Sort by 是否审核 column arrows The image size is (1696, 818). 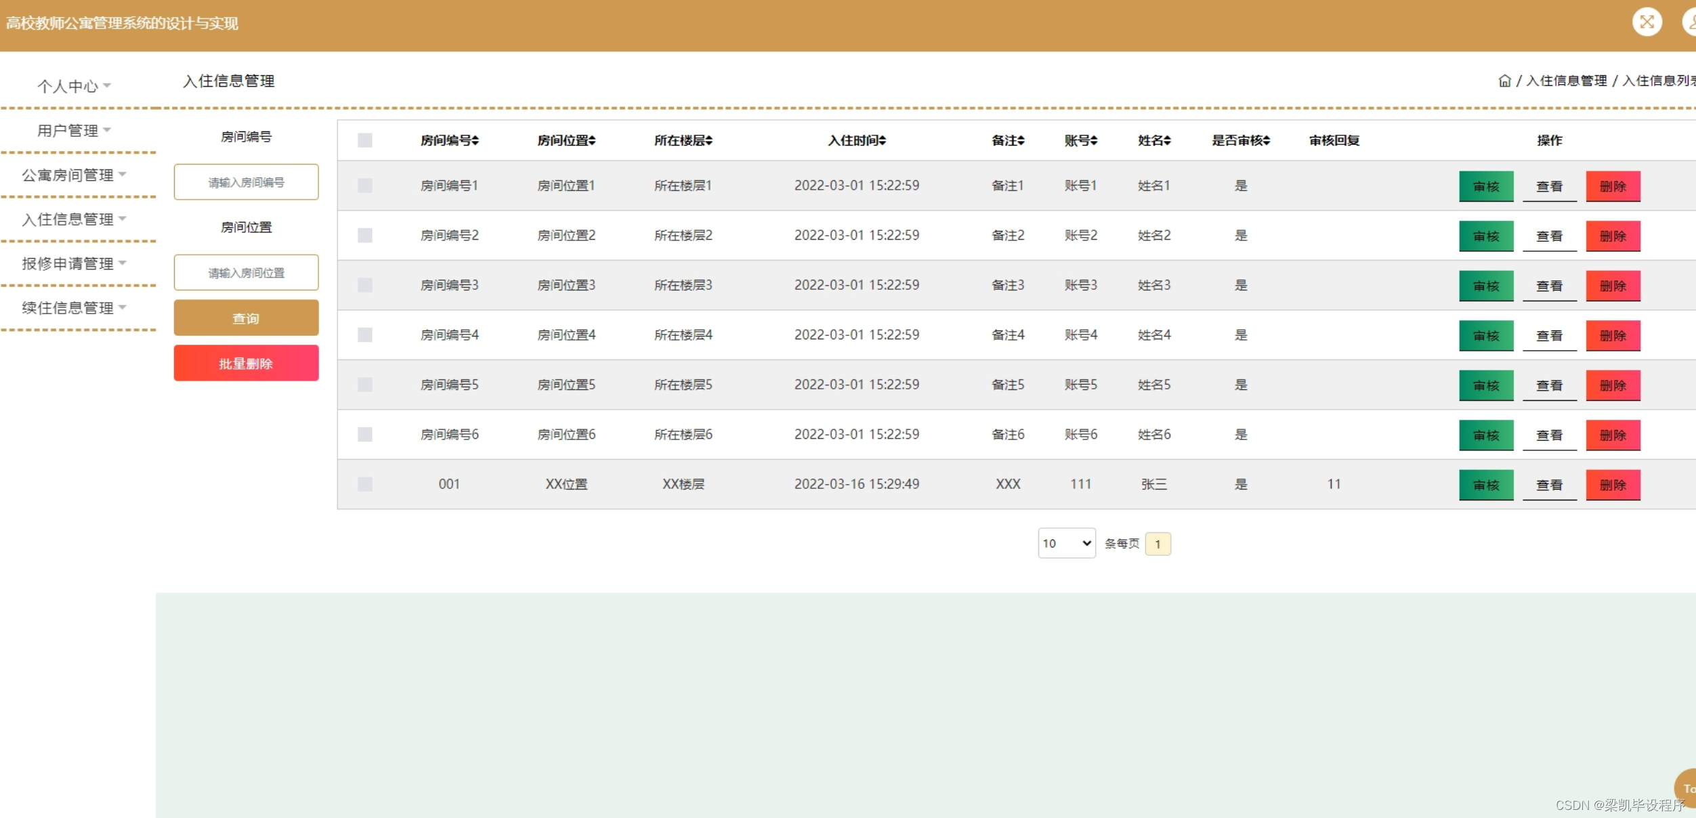[x=1267, y=141]
